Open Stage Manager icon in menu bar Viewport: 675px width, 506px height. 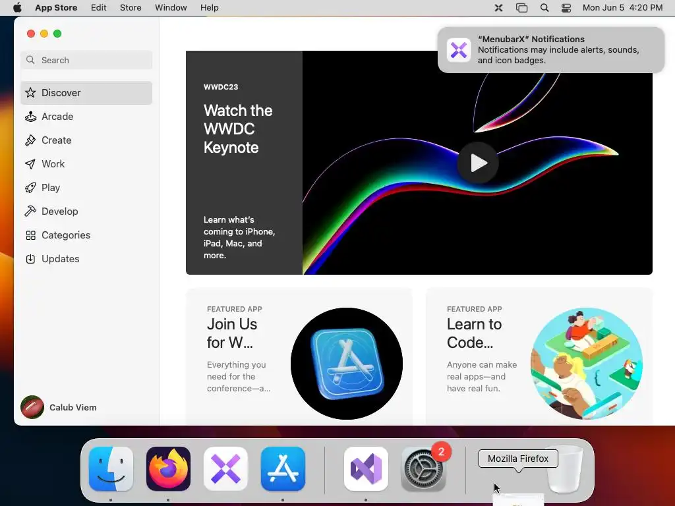(522, 8)
